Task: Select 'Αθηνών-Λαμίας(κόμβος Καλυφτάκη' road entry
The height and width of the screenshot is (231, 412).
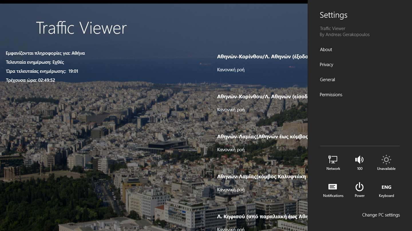Action: point(262,177)
